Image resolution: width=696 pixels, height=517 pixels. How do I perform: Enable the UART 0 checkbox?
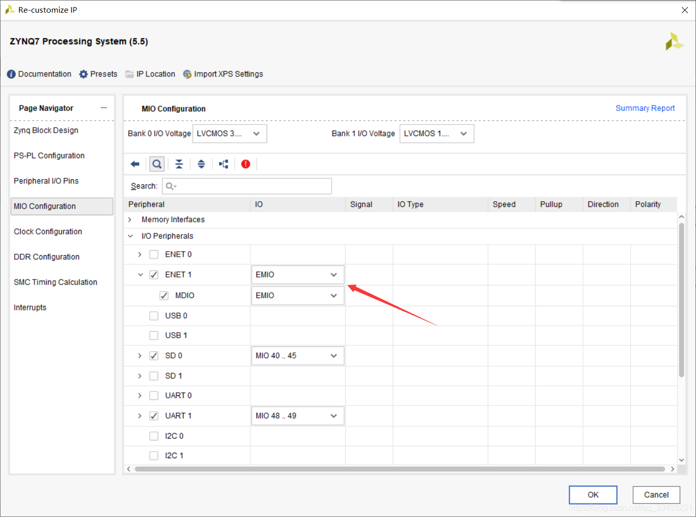154,396
